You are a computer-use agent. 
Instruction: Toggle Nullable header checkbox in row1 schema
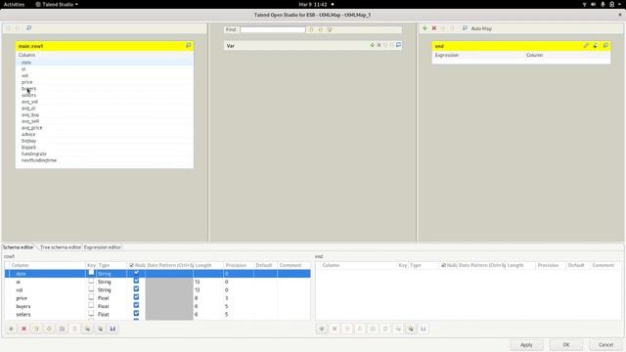pyautogui.click(x=131, y=265)
